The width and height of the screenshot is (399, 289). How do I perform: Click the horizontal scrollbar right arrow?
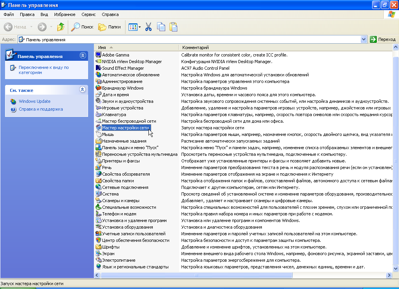click(x=388, y=275)
